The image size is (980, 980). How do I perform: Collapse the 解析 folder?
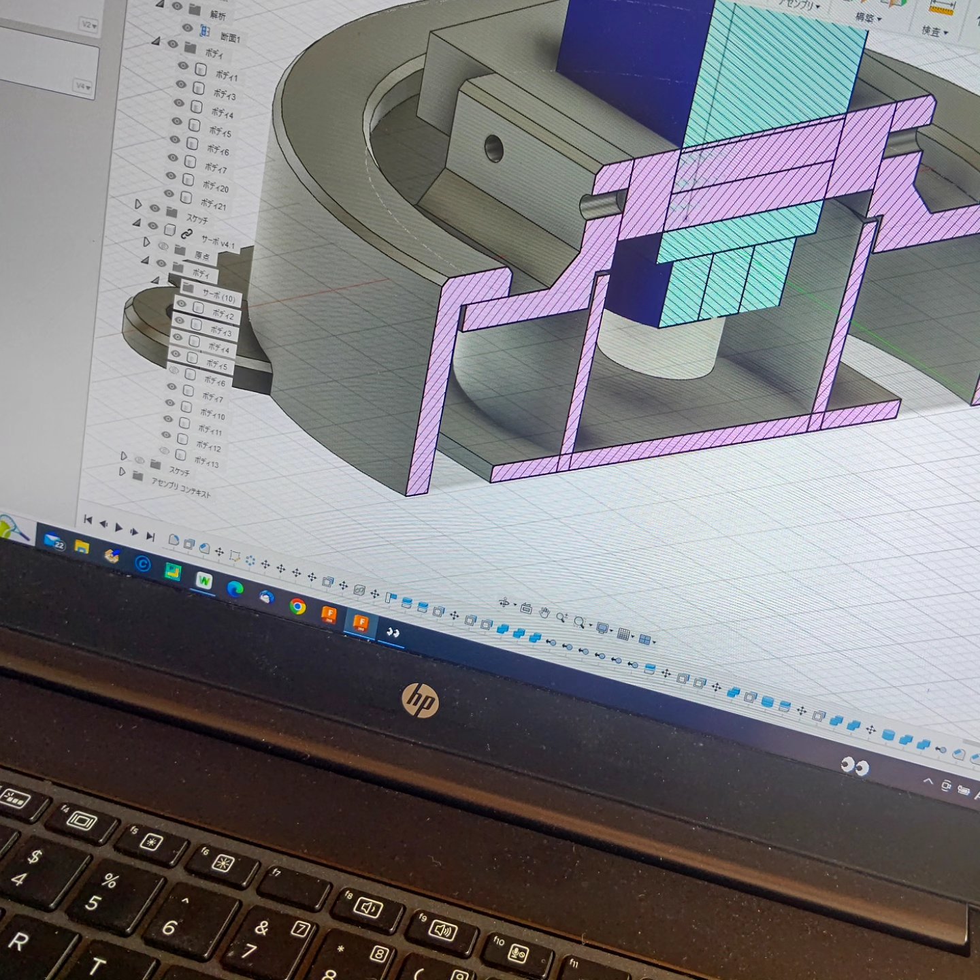159,3
